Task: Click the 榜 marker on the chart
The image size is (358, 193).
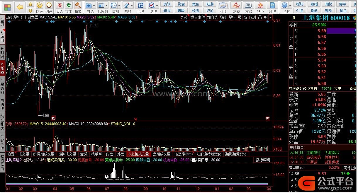Action: point(53,118)
